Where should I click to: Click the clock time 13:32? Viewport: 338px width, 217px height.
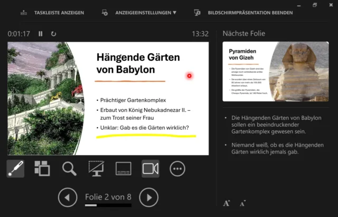200,34
